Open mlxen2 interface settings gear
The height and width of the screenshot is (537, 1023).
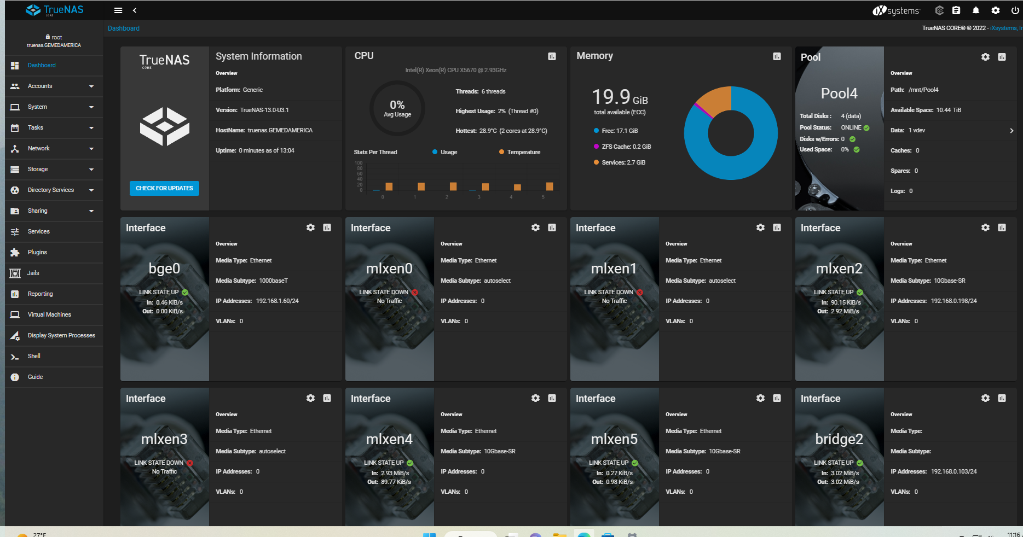(985, 227)
